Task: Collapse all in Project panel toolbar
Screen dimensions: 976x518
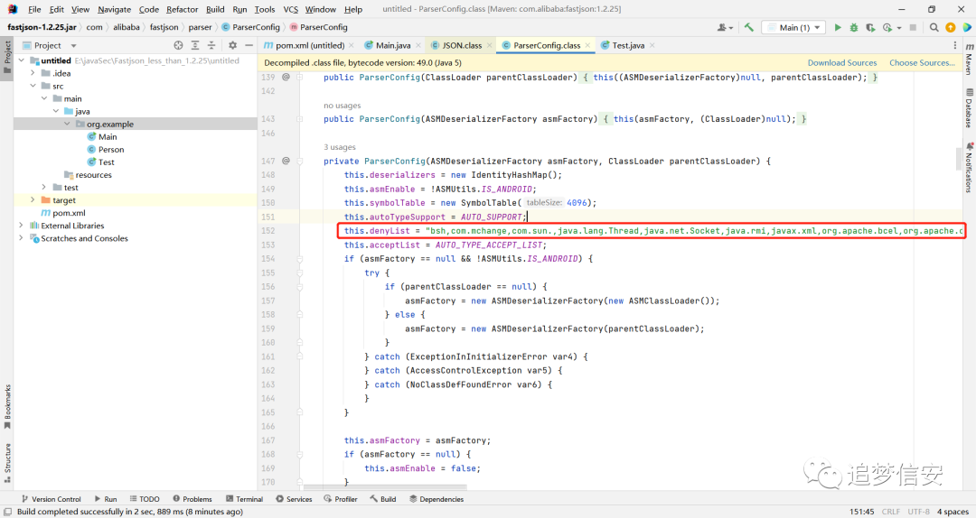Action: (211, 45)
